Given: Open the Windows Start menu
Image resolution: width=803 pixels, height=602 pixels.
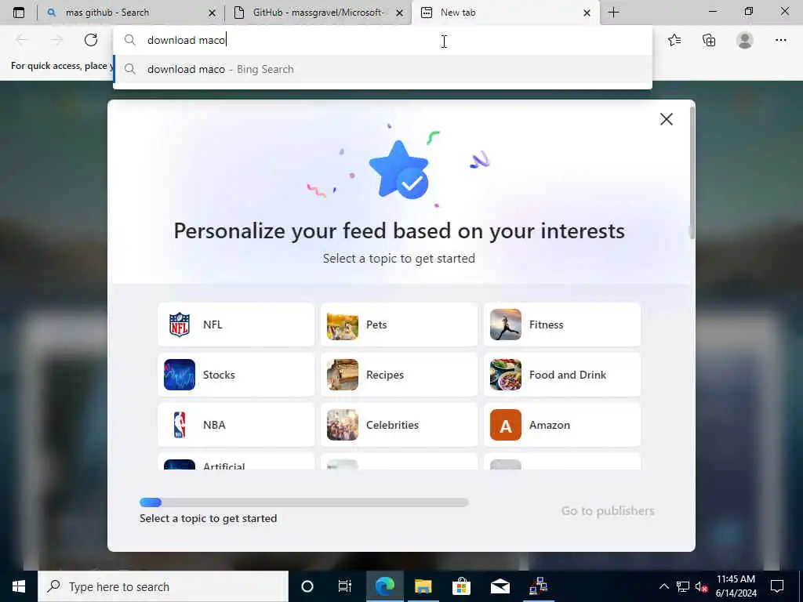Looking at the screenshot, I should coord(19,586).
